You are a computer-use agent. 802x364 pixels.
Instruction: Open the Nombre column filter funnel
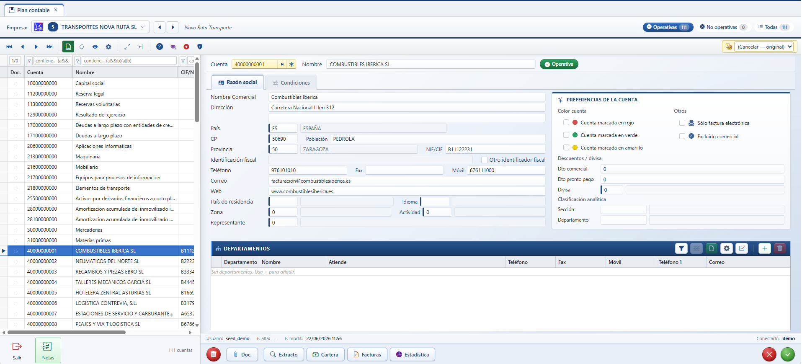[77, 61]
